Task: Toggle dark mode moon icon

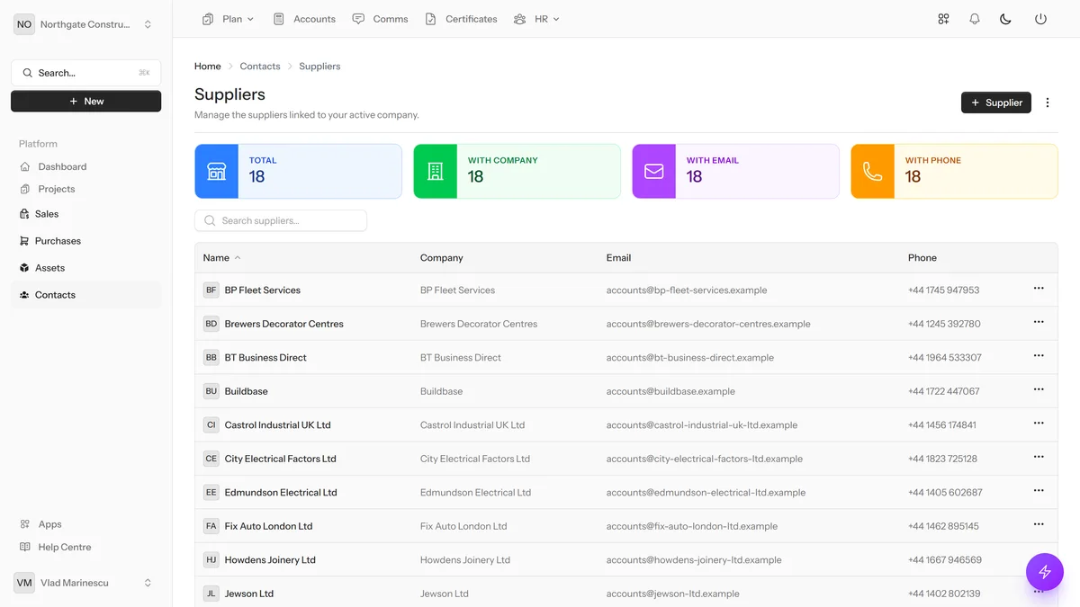Action: tap(1006, 19)
